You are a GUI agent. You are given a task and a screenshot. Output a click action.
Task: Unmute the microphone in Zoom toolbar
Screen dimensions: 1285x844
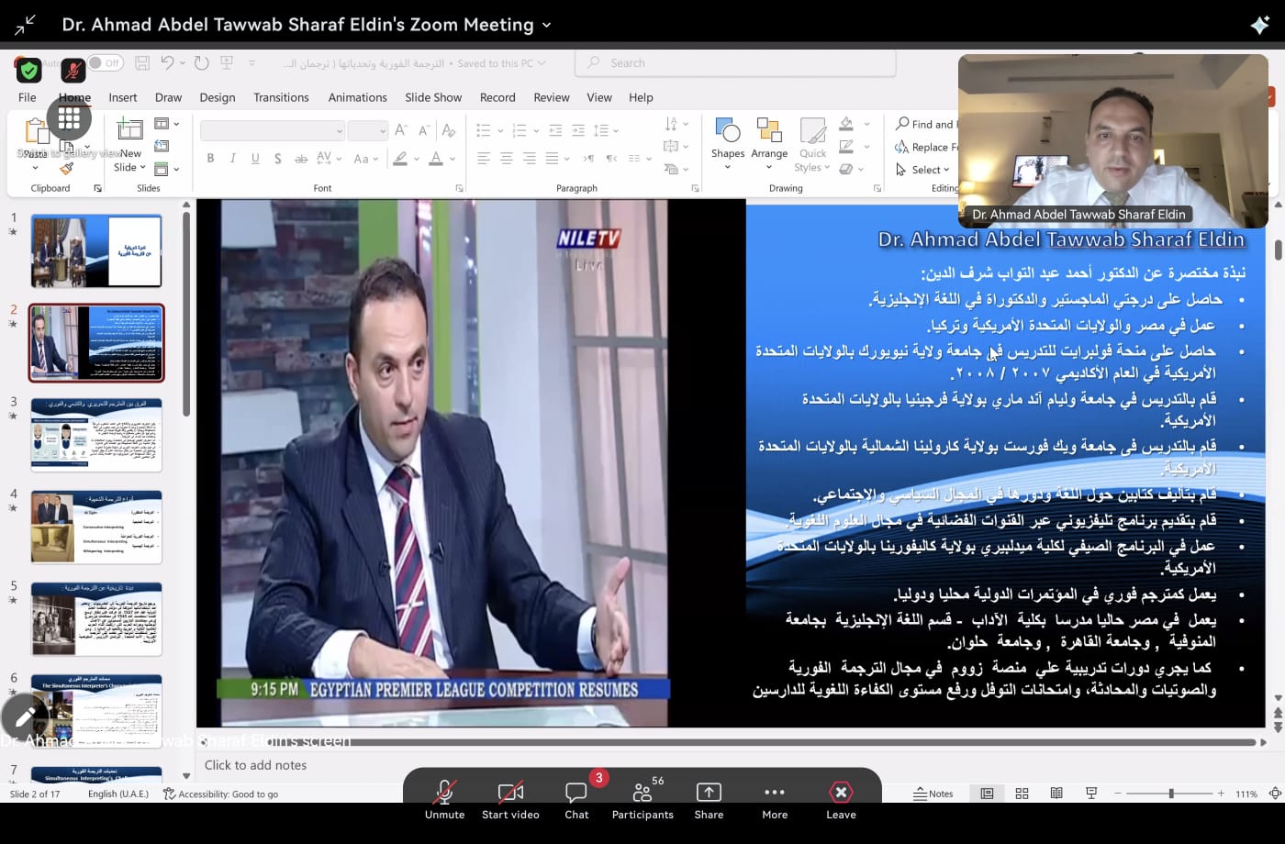(444, 793)
